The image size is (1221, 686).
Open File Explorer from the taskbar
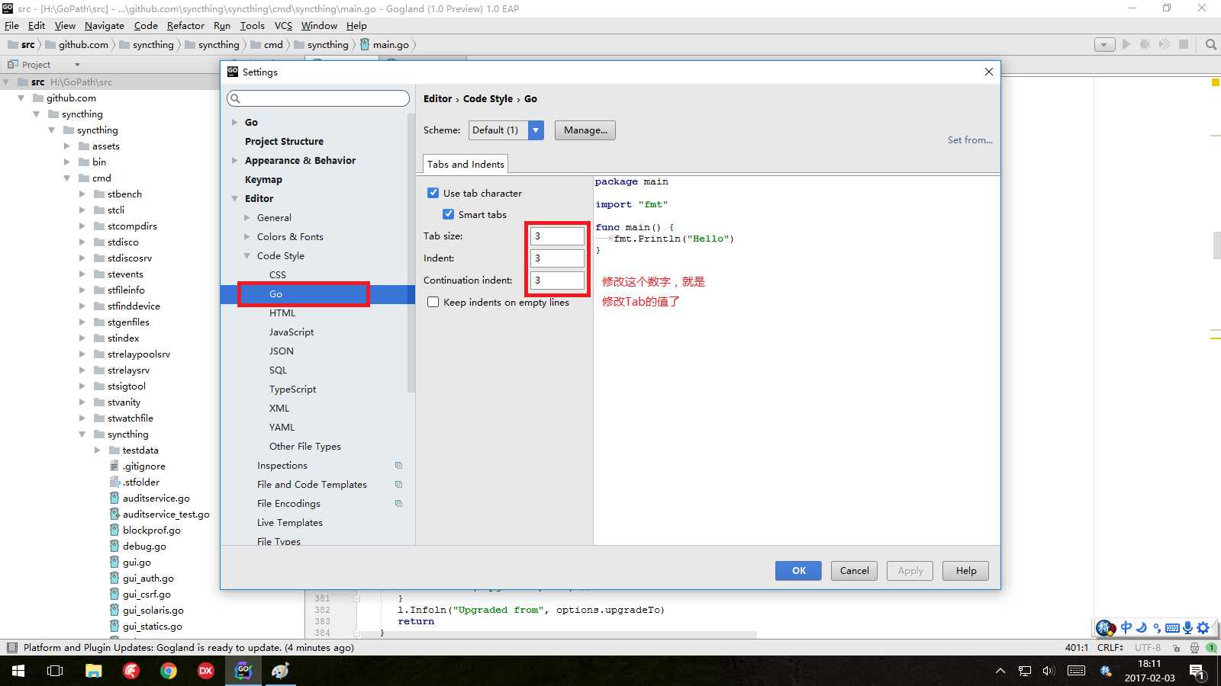[x=93, y=671]
